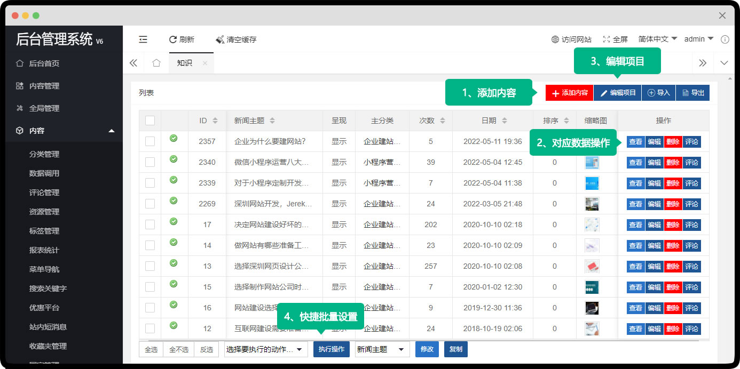Click the 导入 import icon button

point(658,92)
